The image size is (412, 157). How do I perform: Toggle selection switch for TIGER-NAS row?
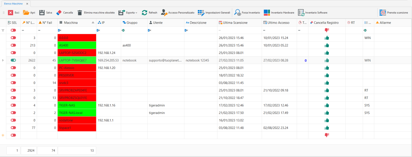[13, 105]
